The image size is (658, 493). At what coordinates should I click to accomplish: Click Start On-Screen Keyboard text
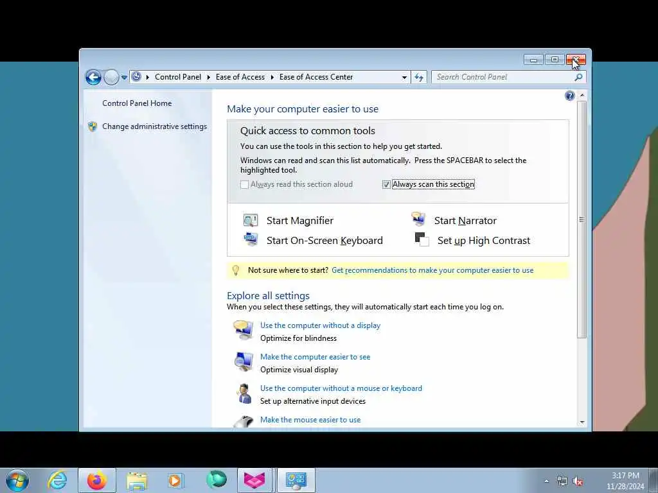pos(325,241)
